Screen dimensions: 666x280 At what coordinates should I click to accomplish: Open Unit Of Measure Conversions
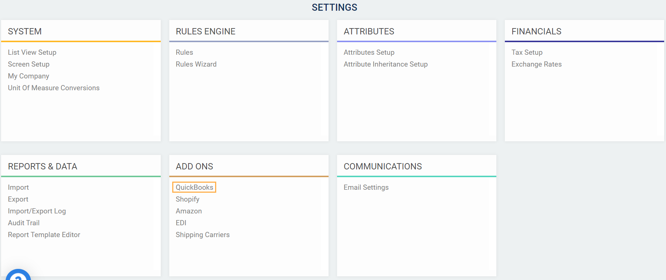tap(54, 88)
